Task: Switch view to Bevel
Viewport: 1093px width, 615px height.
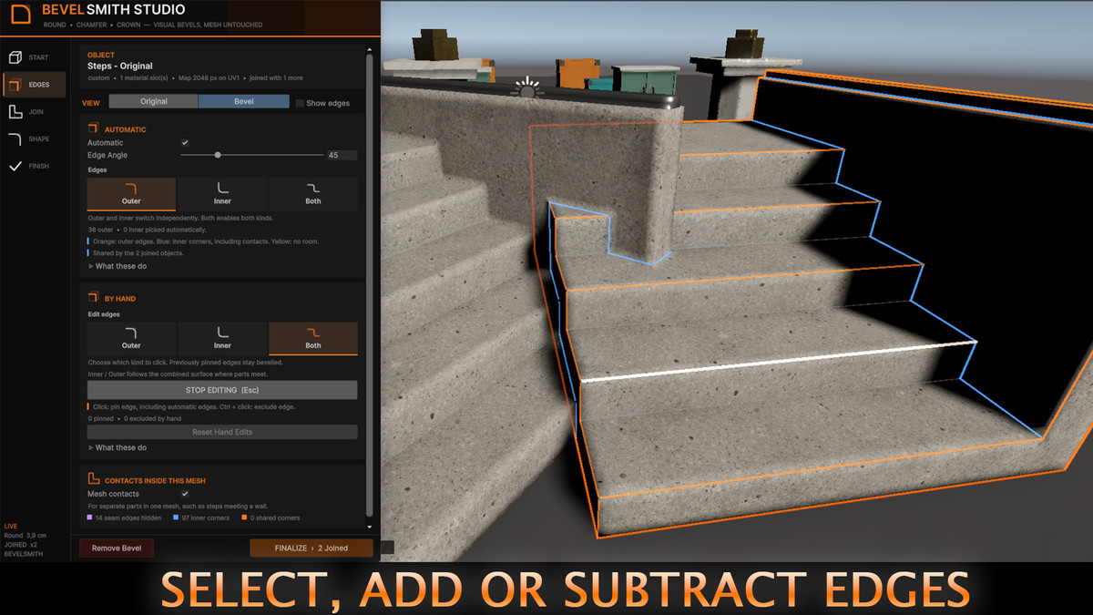Action: click(244, 102)
